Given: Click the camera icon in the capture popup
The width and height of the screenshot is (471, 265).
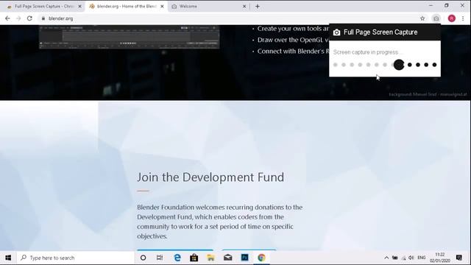Looking at the screenshot, I should [337, 32].
